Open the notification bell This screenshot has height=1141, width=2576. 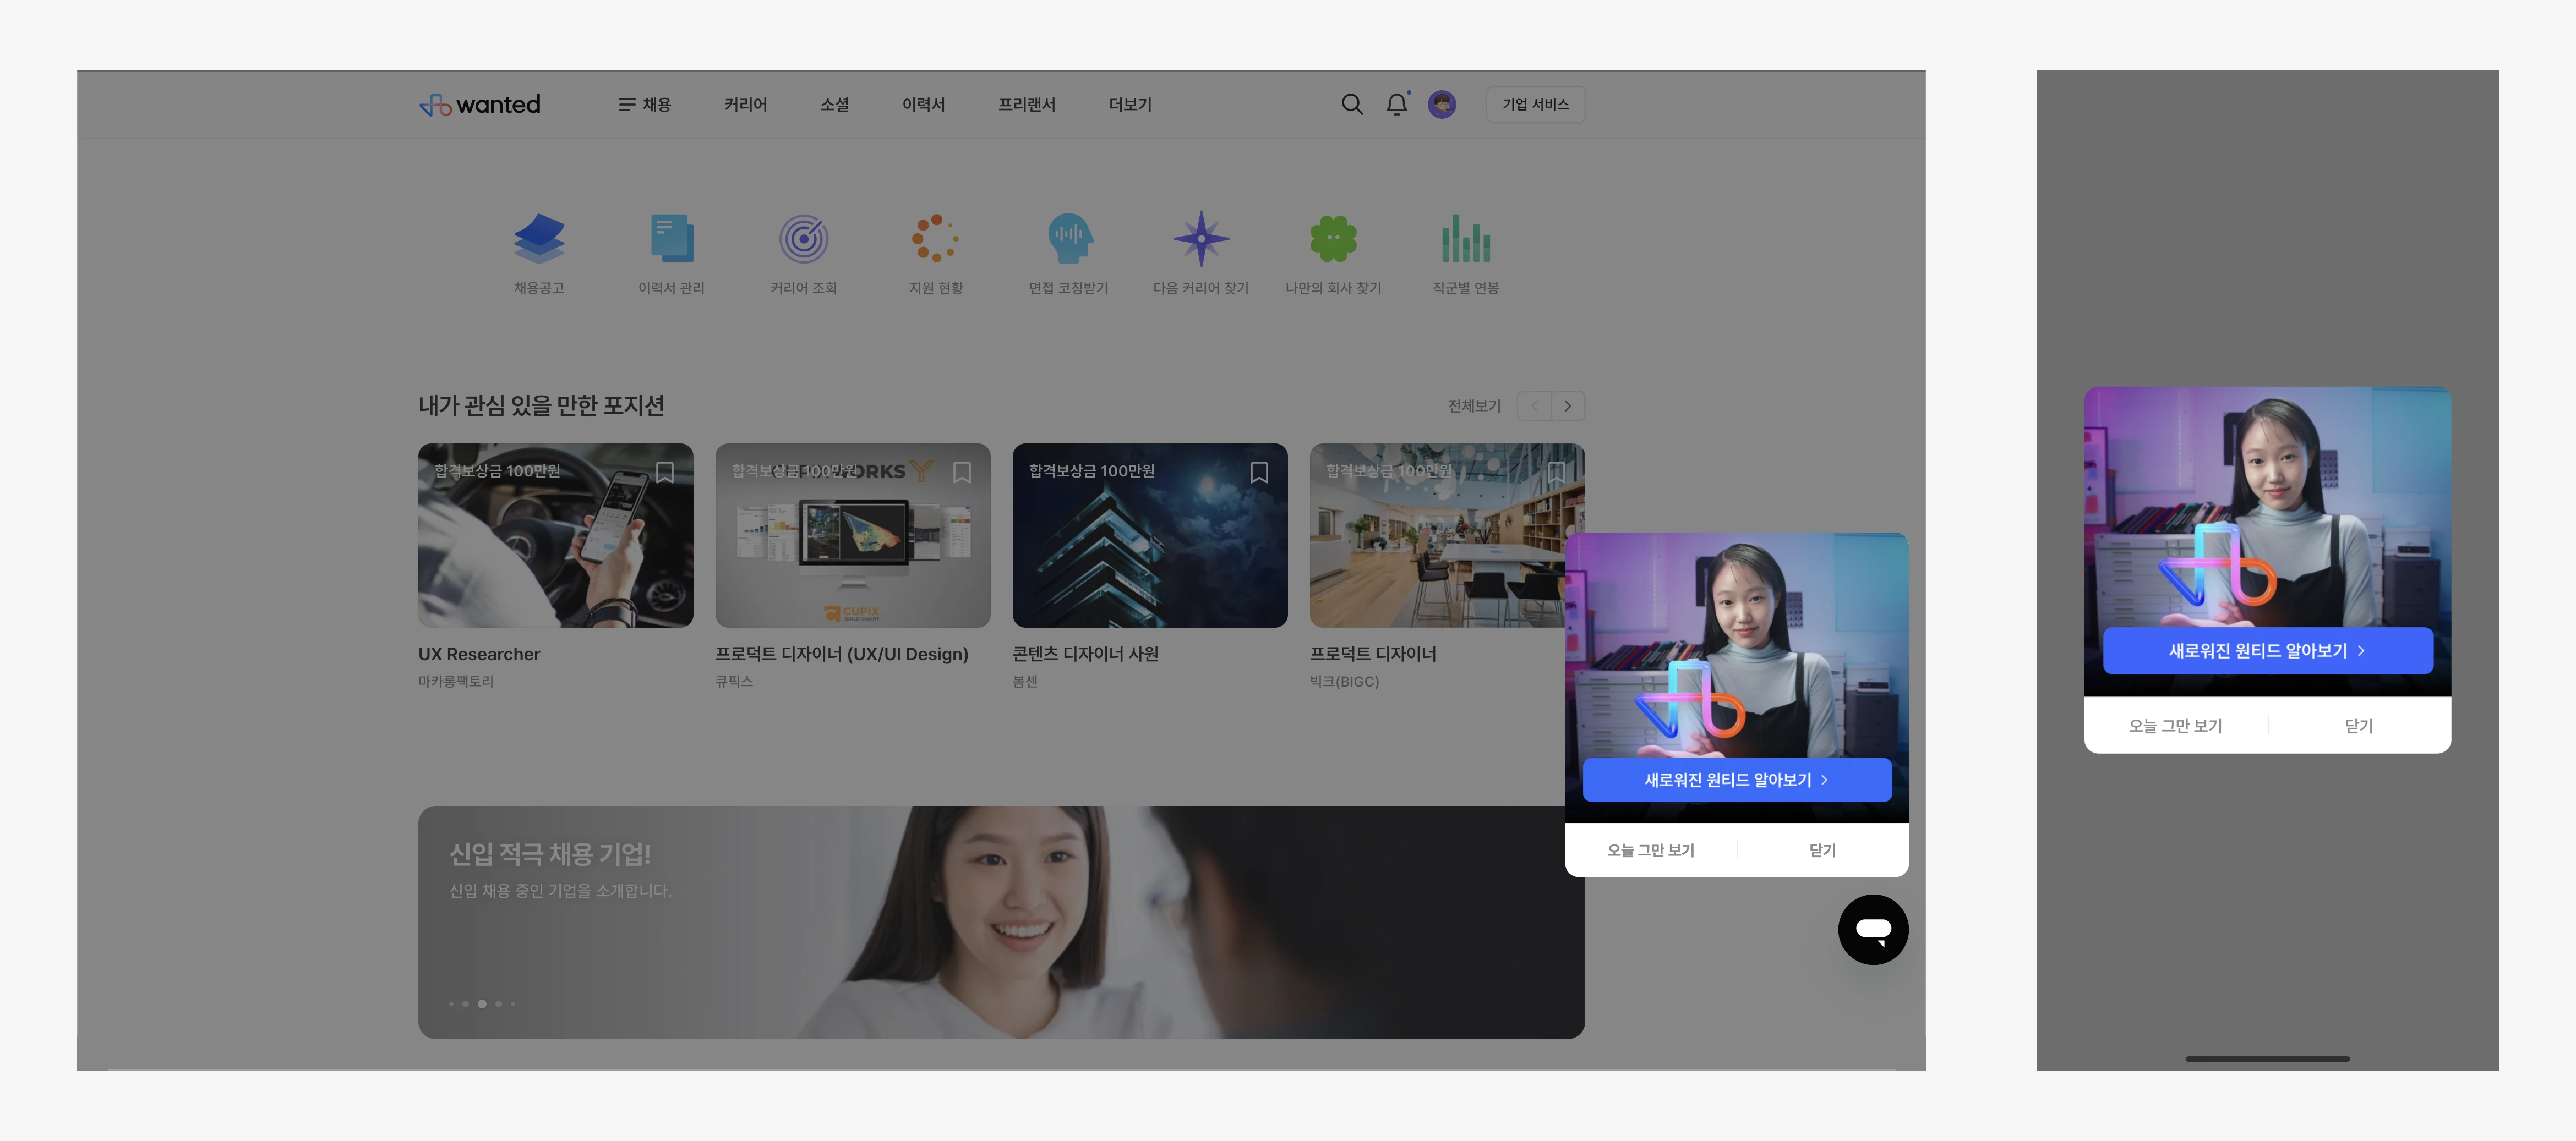click(1397, 104)
